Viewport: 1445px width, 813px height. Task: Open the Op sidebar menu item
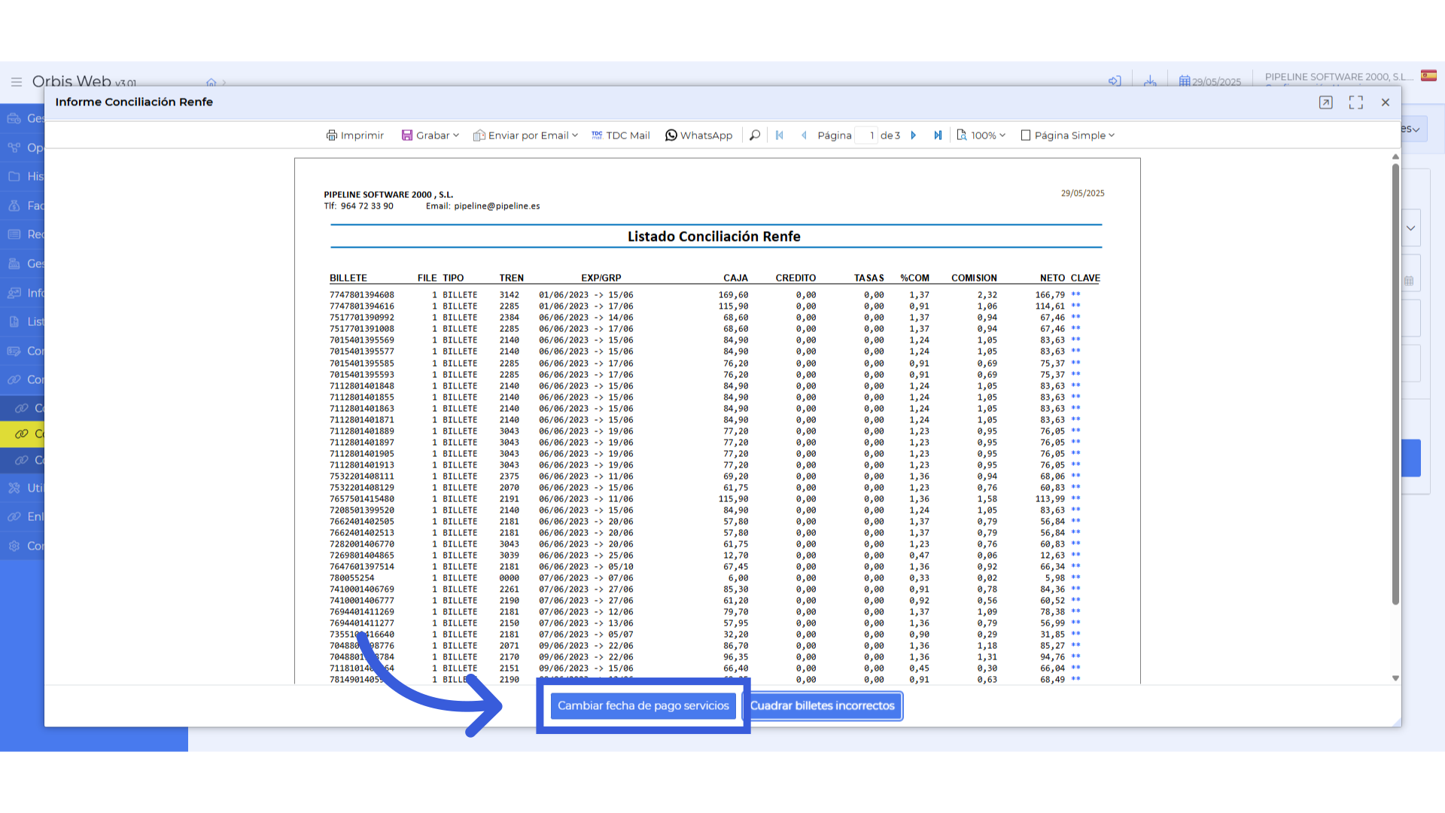pyautogui.click(x=24, y=148)
